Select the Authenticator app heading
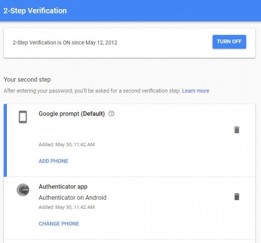 [63, 187]
